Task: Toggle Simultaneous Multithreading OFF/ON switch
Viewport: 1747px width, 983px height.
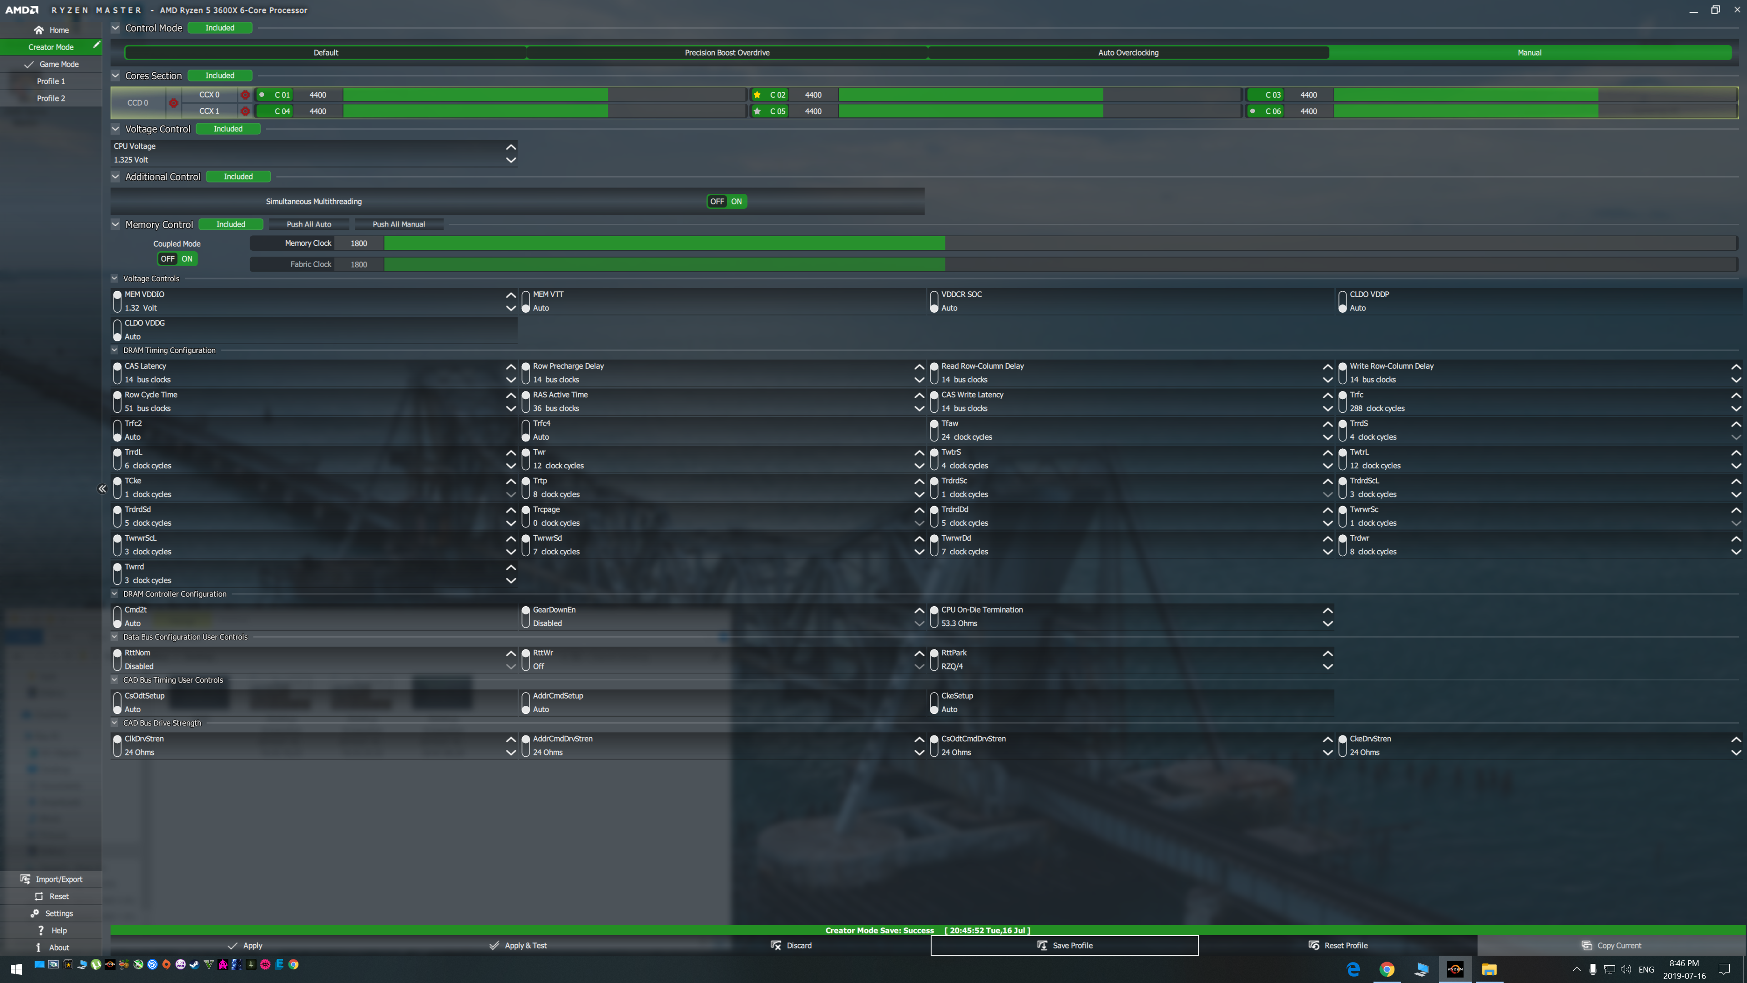Action: [727, 202]
